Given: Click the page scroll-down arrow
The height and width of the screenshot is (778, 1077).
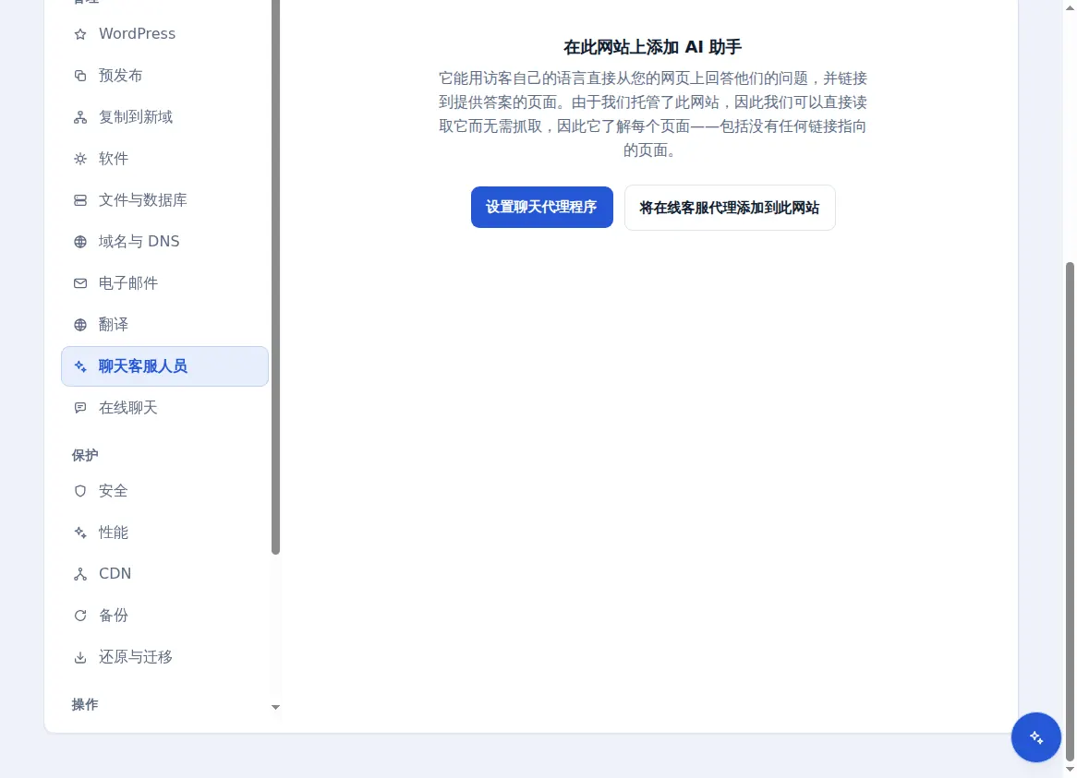Looking at the screenshot, I should pyautogui.click(x=1070, y=771).
